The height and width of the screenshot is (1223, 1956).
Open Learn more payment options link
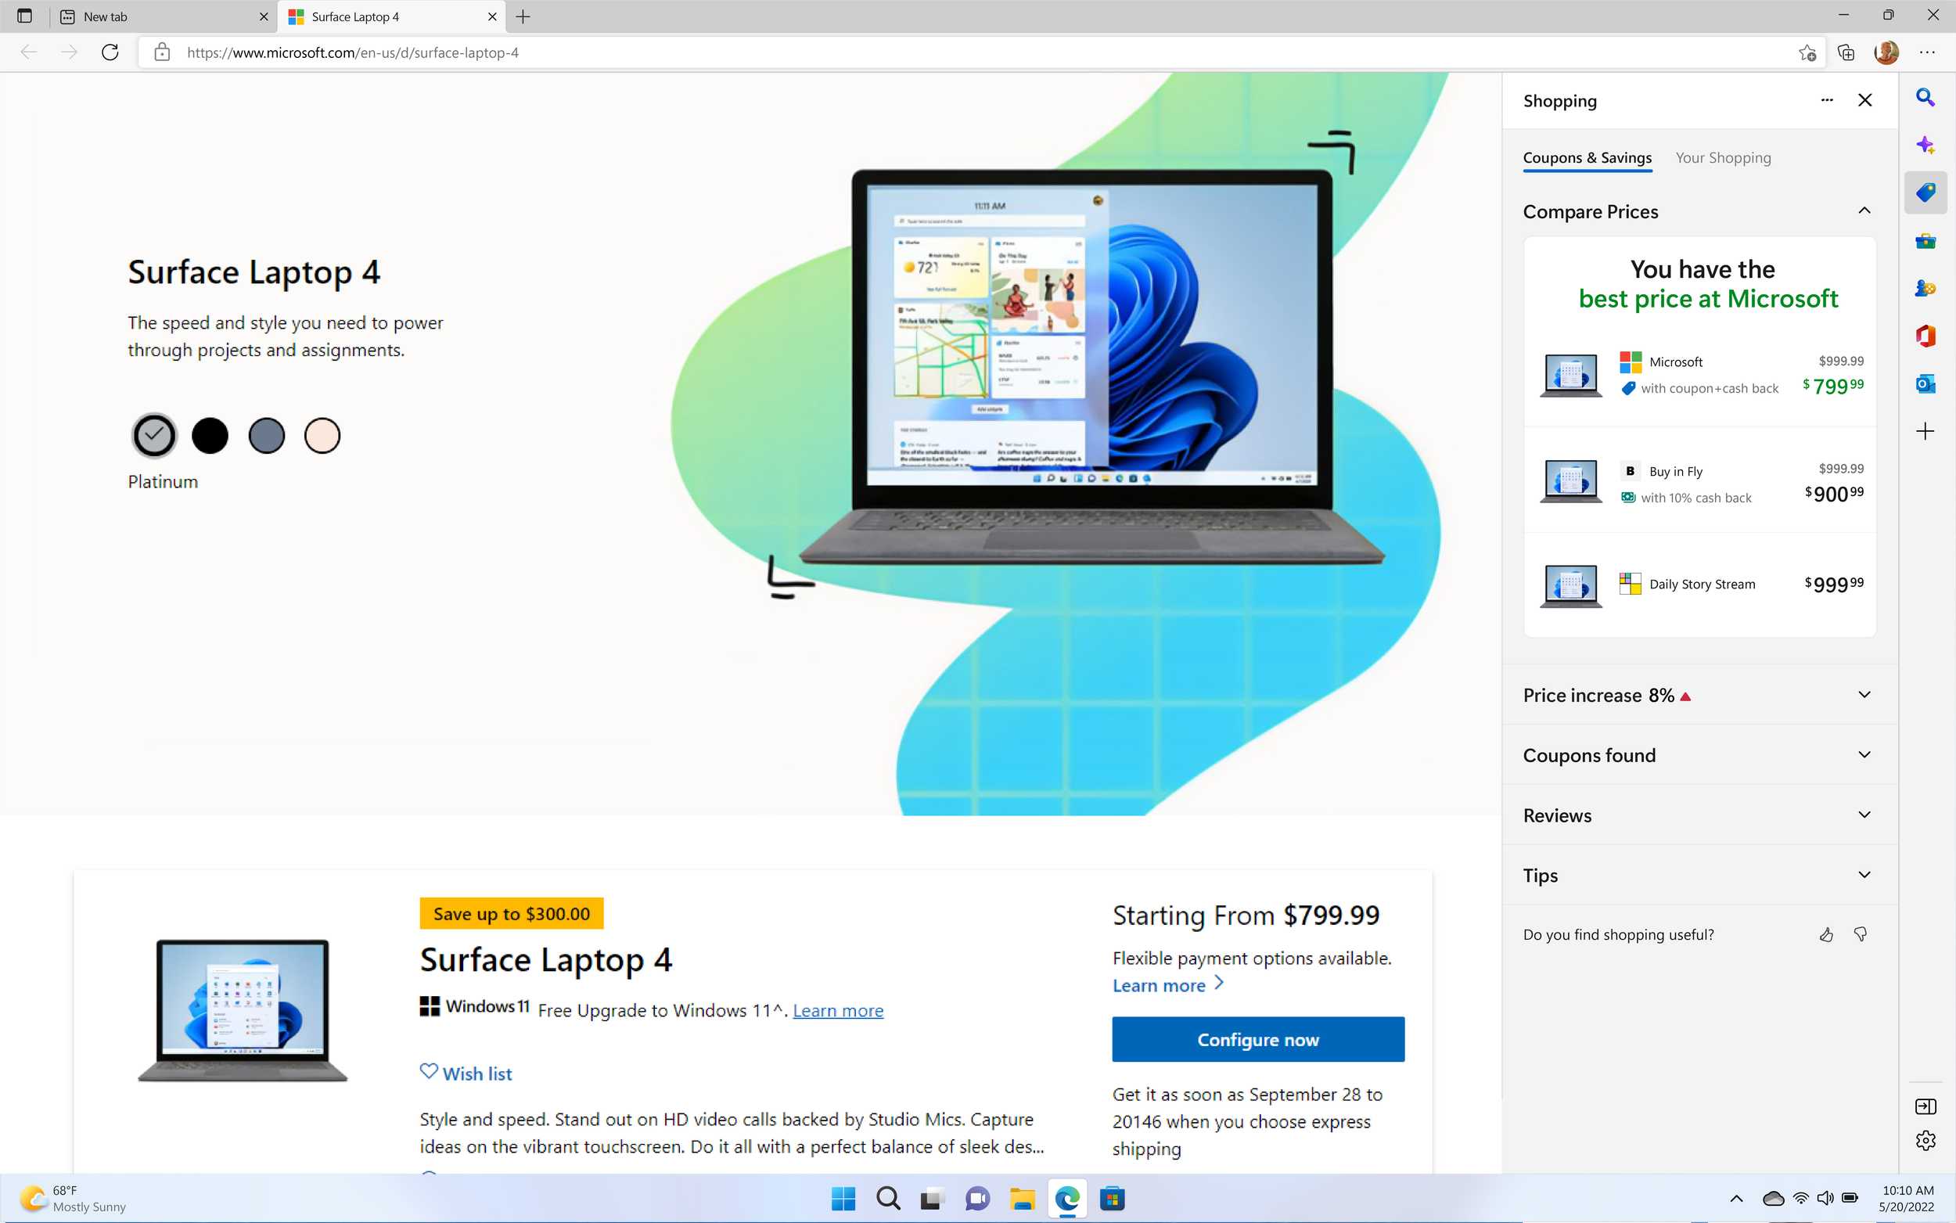coord(1167,985)
